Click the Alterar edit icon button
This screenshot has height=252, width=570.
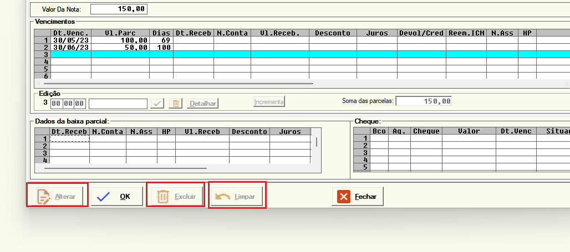pyautogui.click(x=57, y=197)
